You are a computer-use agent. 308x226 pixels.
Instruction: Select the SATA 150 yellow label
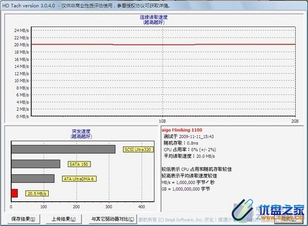point(79,164)
